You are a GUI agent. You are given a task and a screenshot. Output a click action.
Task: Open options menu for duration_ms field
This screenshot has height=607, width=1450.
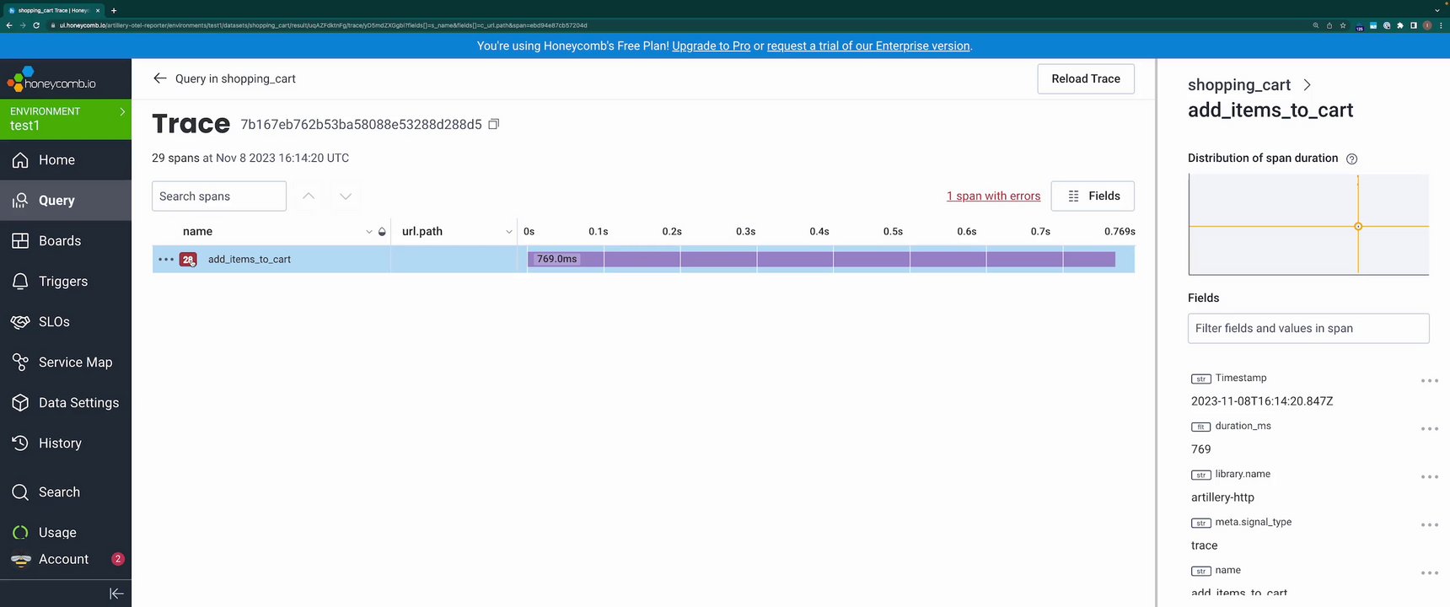[1429, 429]
